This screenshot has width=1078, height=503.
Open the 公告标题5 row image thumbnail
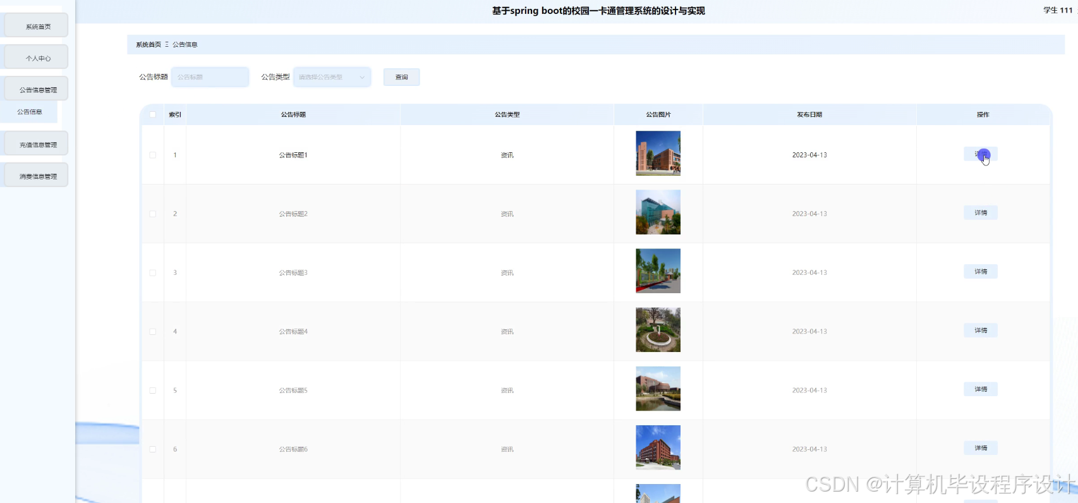658,389
